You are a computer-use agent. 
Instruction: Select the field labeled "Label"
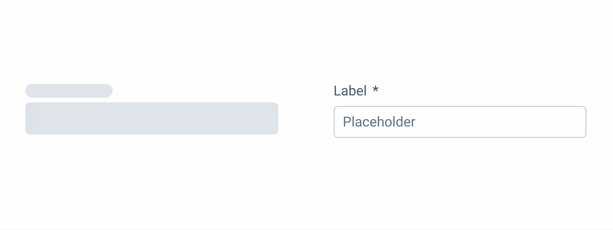[460, 122]
